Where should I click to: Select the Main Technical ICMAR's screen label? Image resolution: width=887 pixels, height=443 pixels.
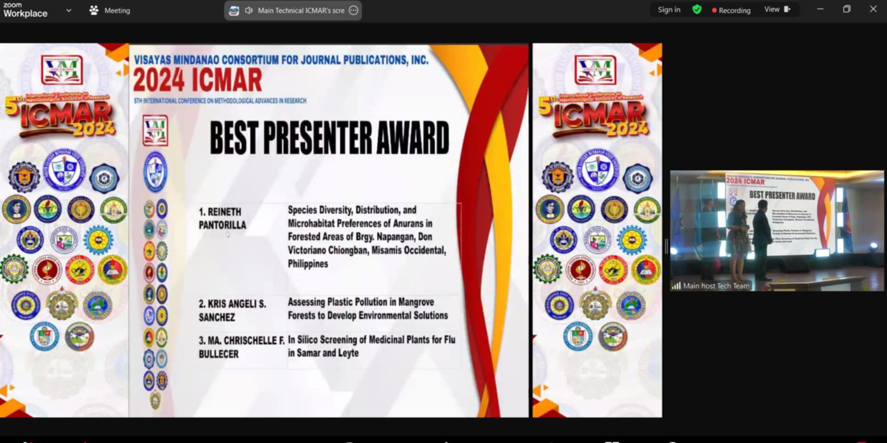pyautogui.click(x=301, y=10)
